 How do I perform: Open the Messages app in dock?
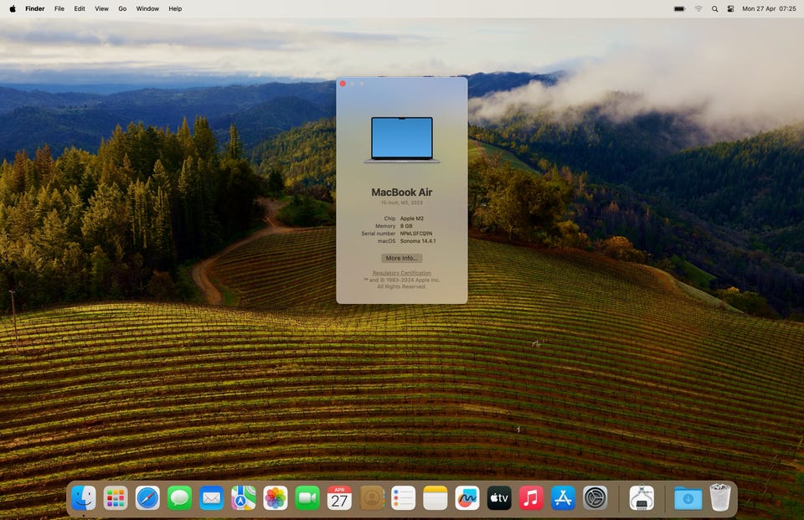tap(179, 498)
